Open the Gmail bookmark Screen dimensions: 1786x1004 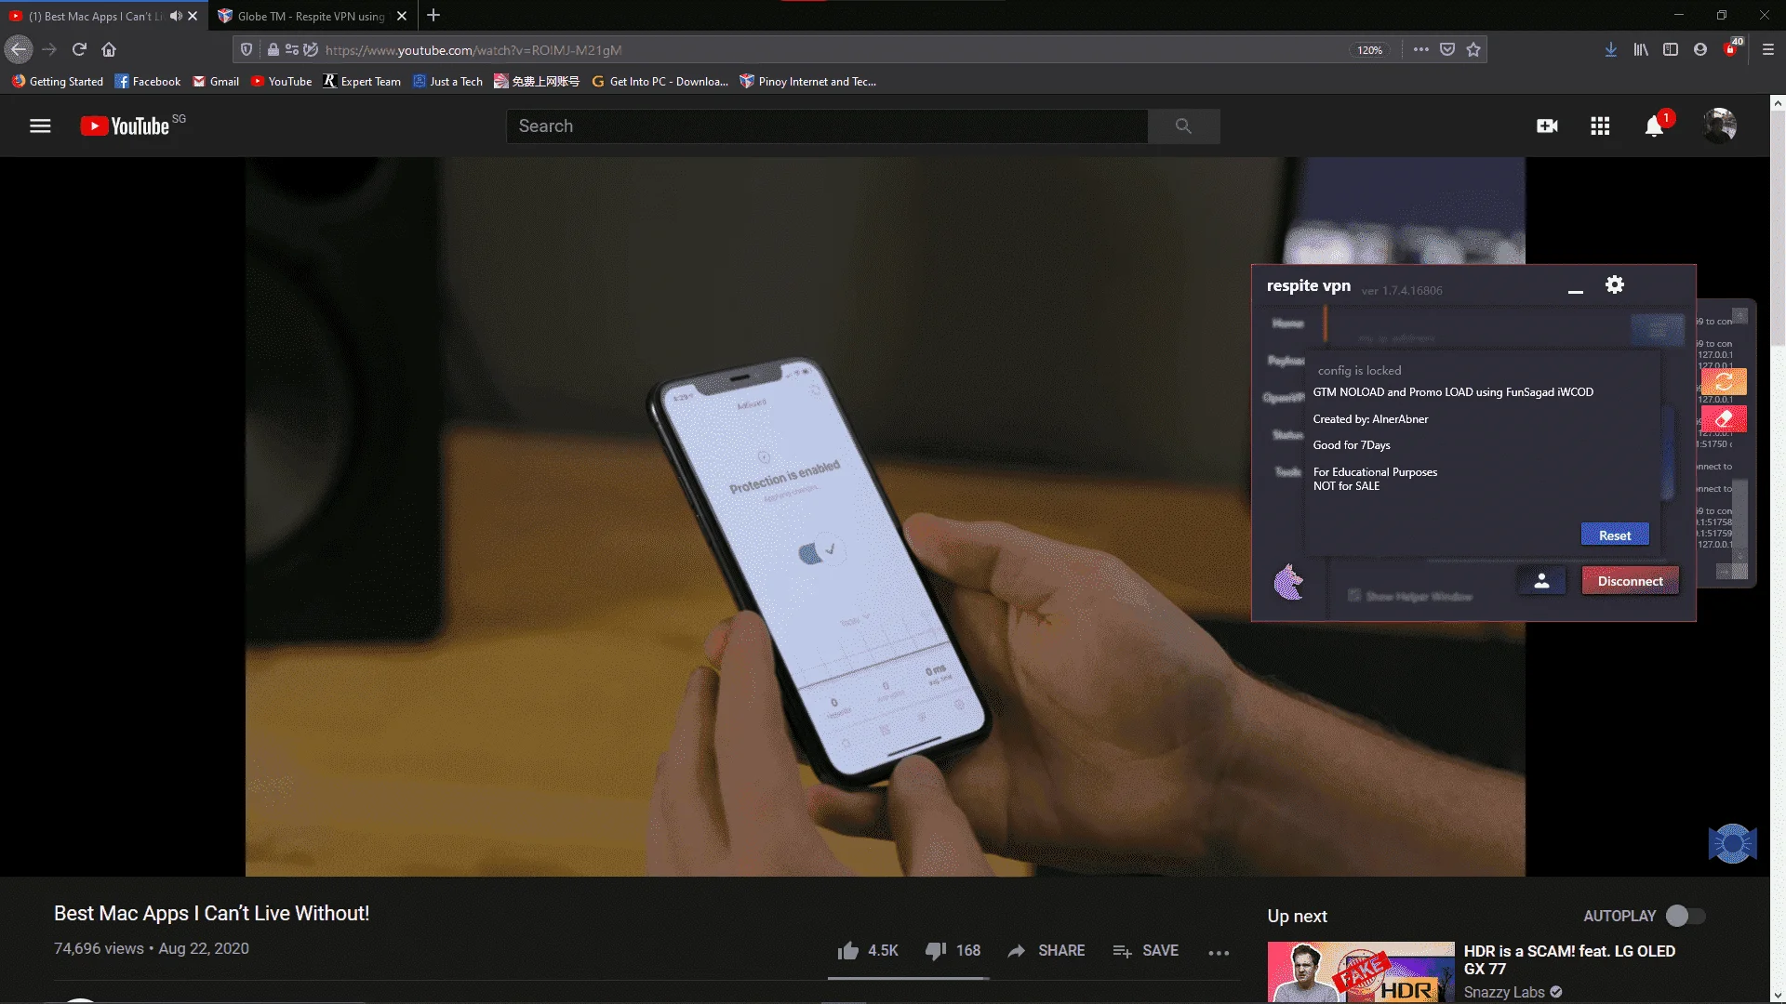click(x=216, y=82)
